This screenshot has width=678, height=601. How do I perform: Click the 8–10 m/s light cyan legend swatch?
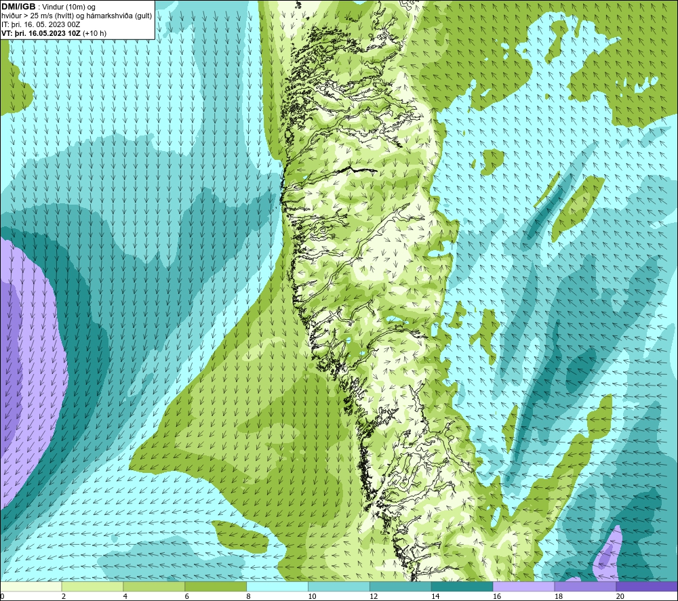(x=277, y=587)
